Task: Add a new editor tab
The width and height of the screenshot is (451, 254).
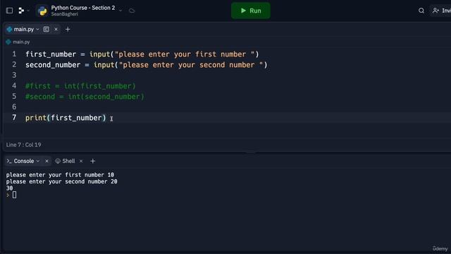Action: click(x=68, y=30)
